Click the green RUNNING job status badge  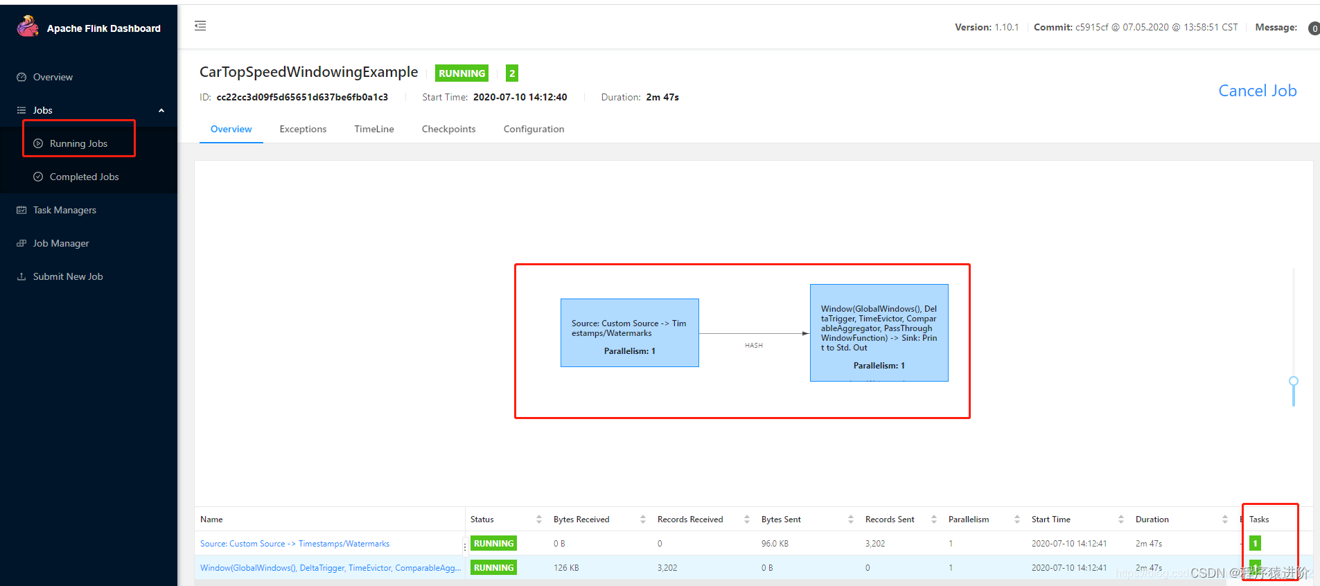(461, 73)
